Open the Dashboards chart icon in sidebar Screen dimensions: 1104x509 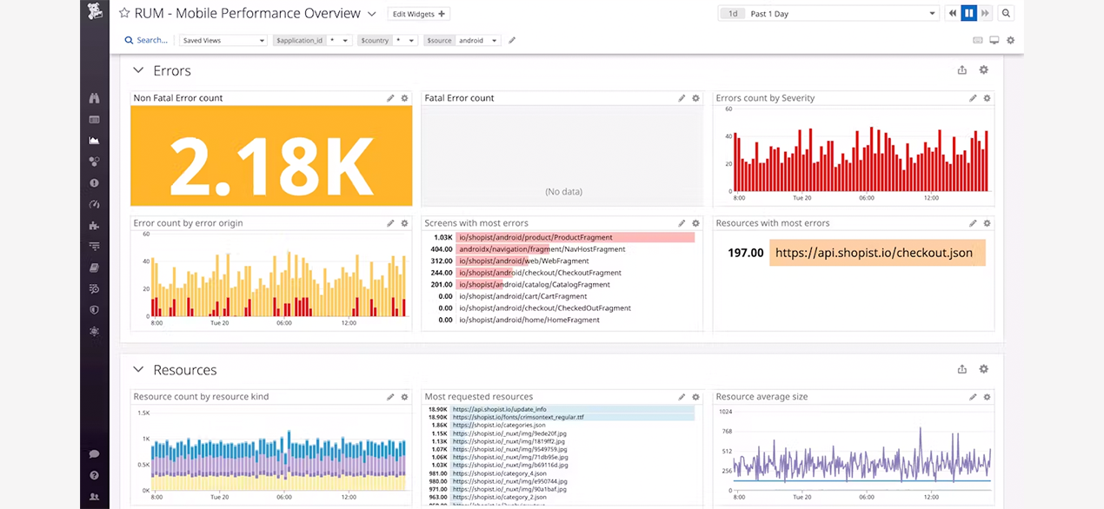(x=94, y=141)
